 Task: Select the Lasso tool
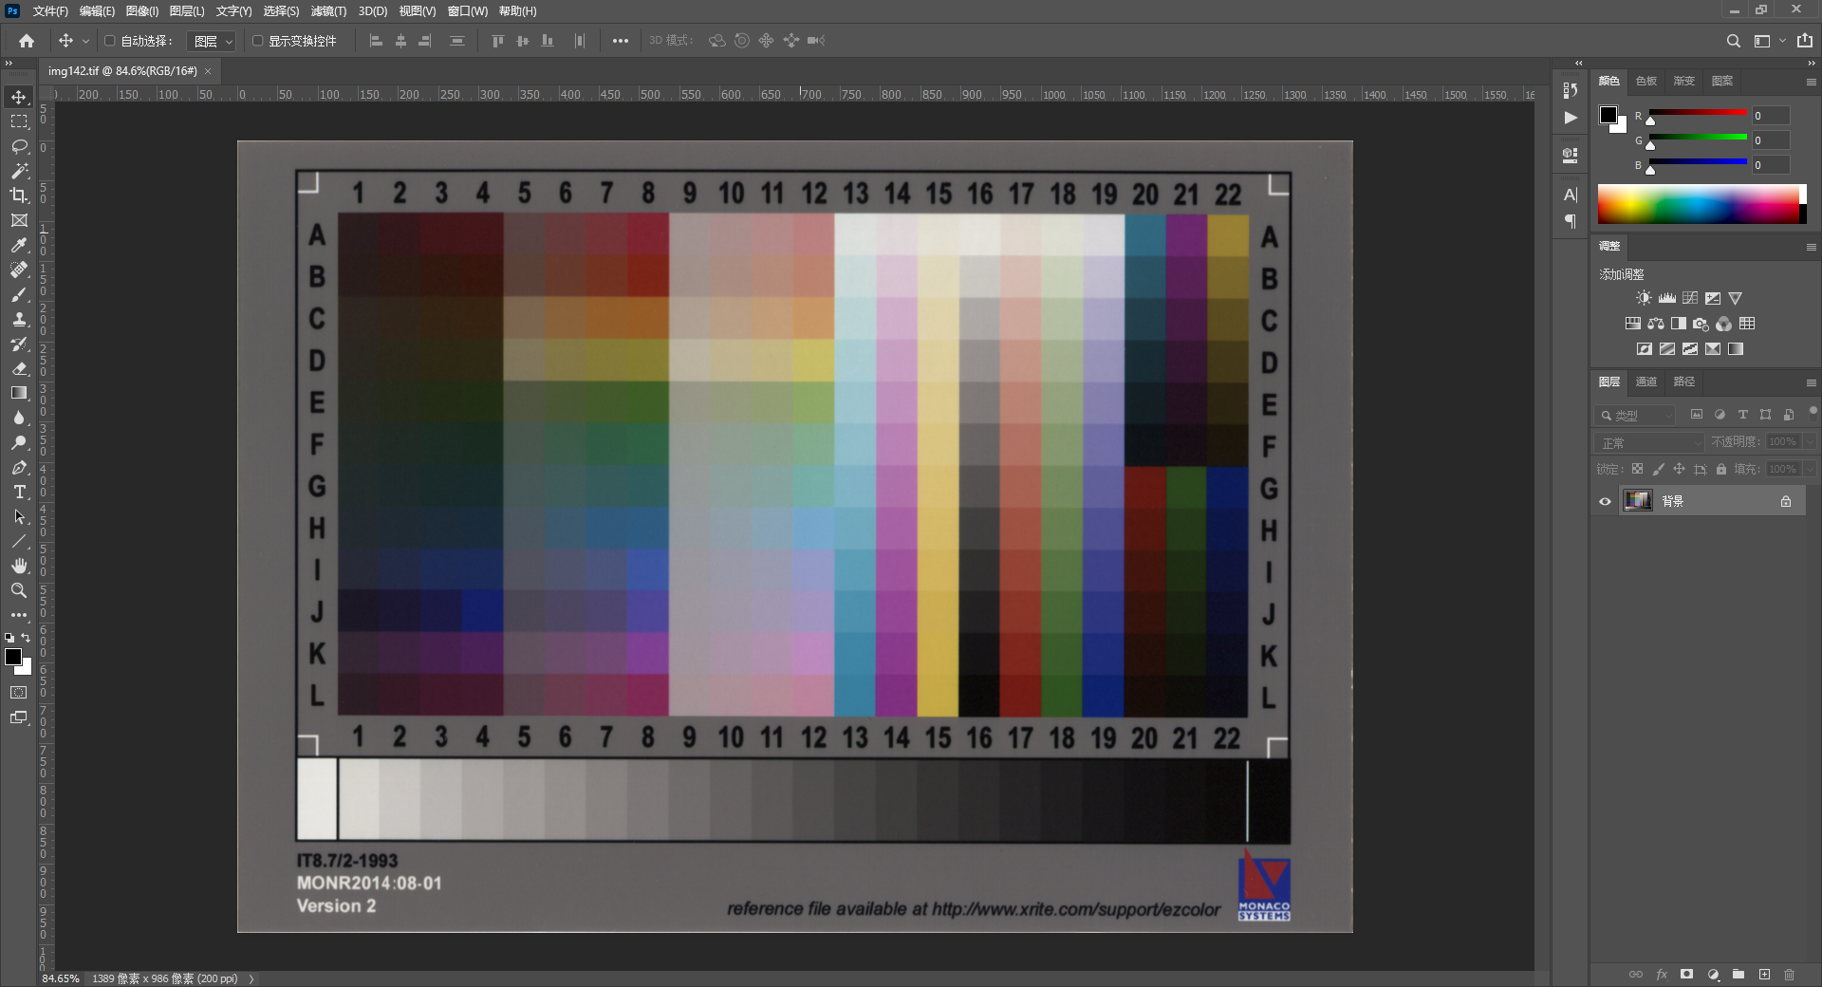click(x=19, y=146)
